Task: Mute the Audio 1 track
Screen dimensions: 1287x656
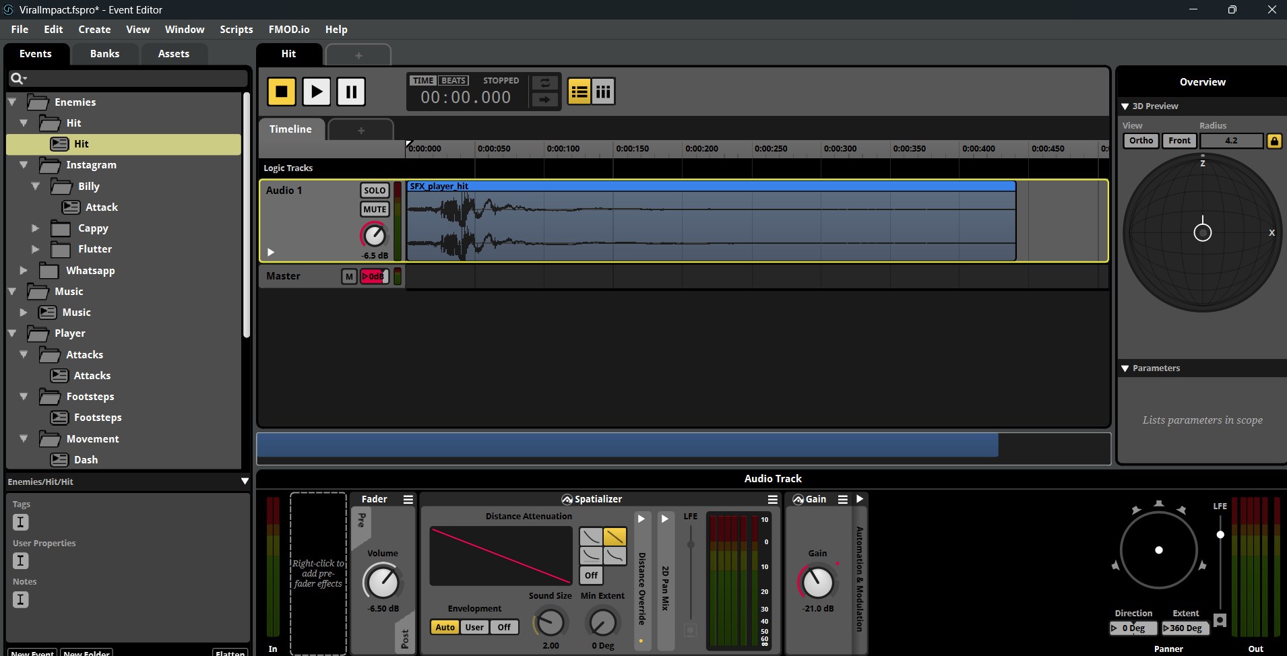Action: coord(375,209)
